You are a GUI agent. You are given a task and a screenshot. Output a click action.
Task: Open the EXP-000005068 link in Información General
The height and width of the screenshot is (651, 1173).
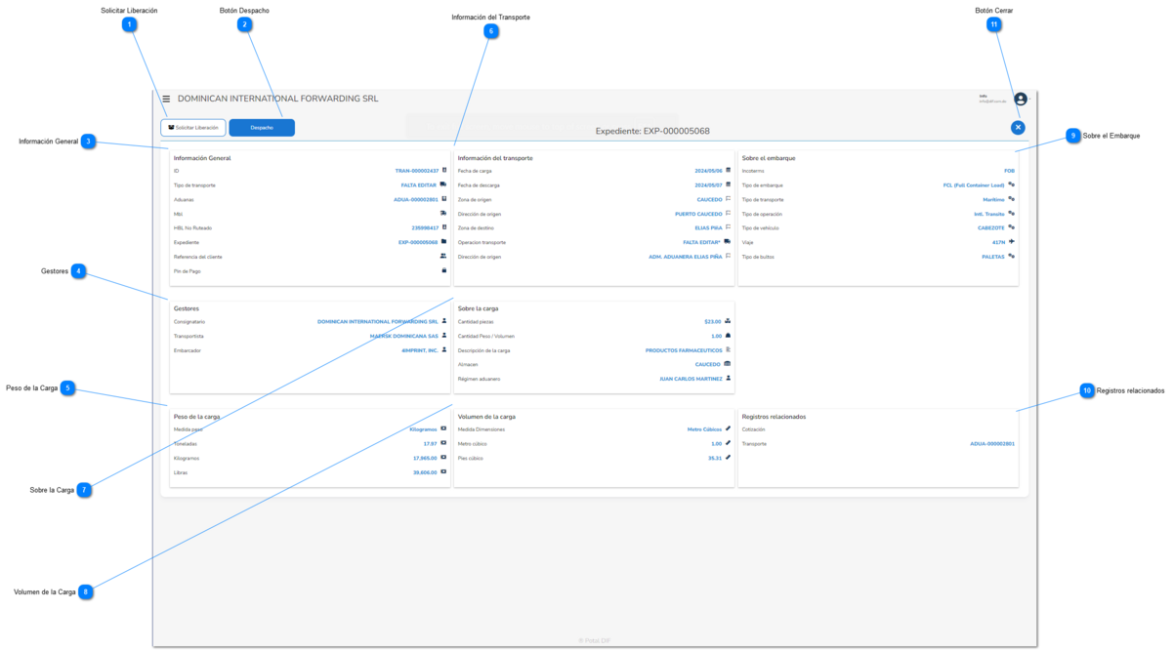pos(418,242)
